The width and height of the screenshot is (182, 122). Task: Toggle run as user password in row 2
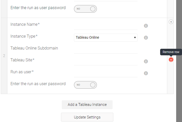click(x=85, y=85)
